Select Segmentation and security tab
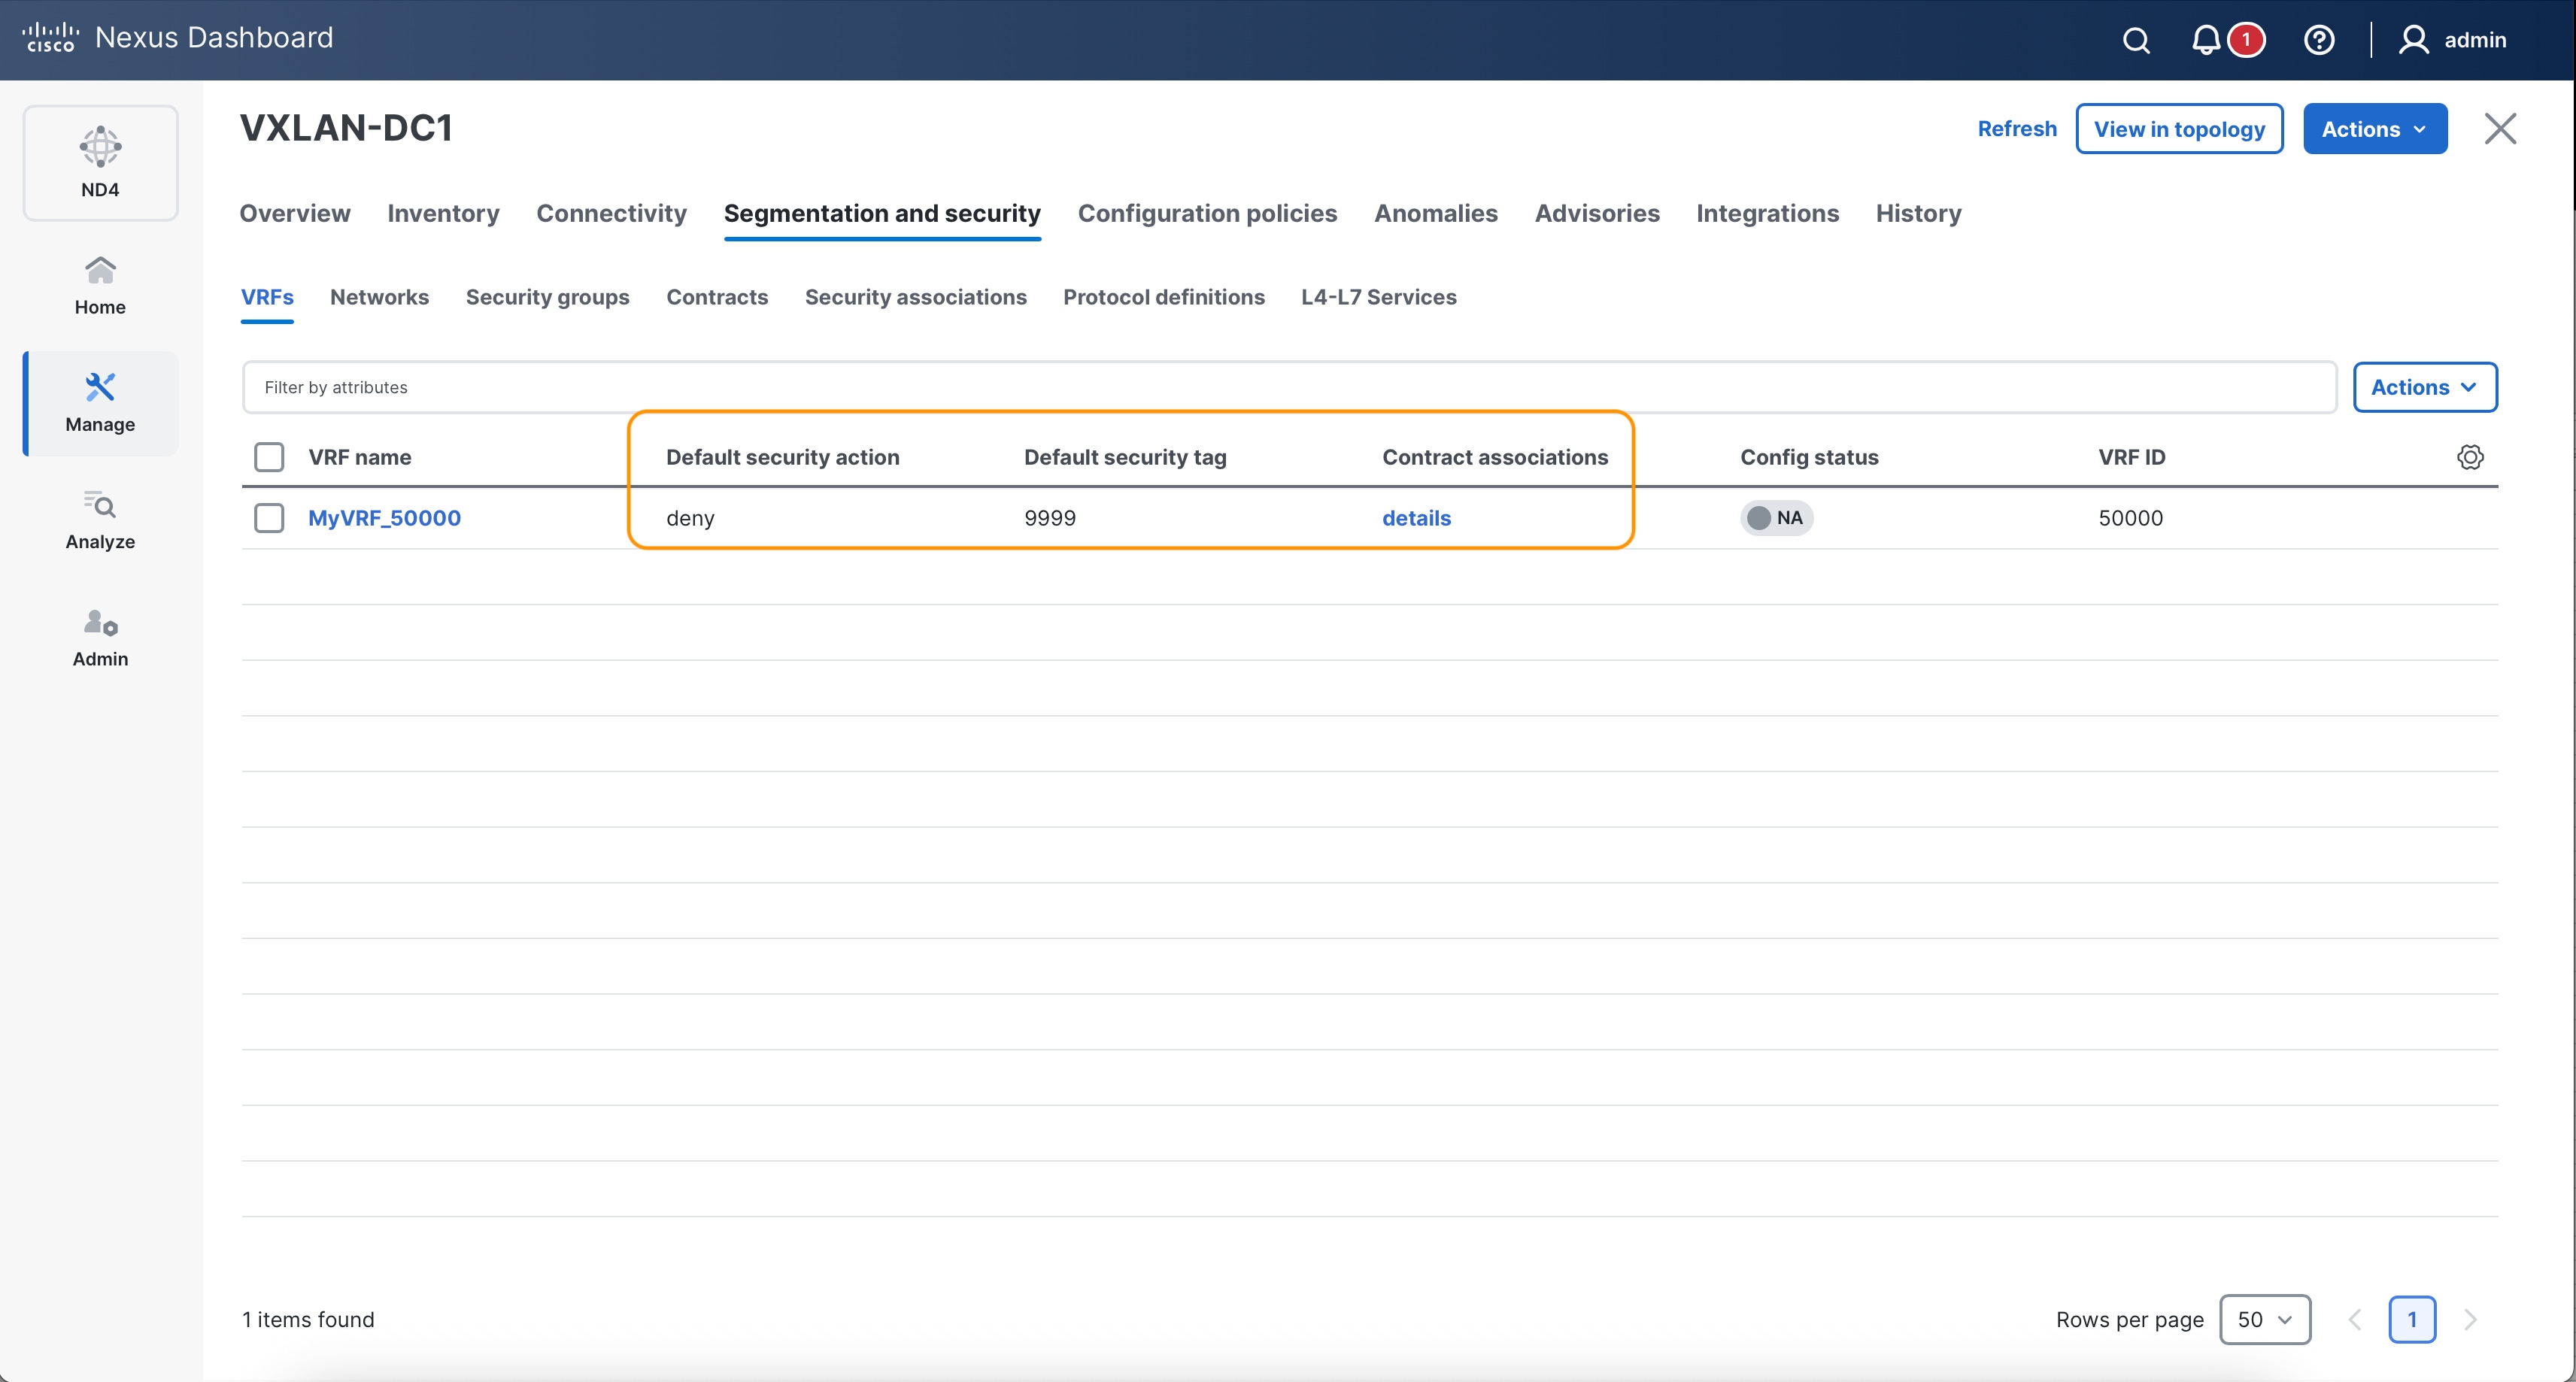The width and height of the screenshot is (2576, 1382). tap(882, 213)
